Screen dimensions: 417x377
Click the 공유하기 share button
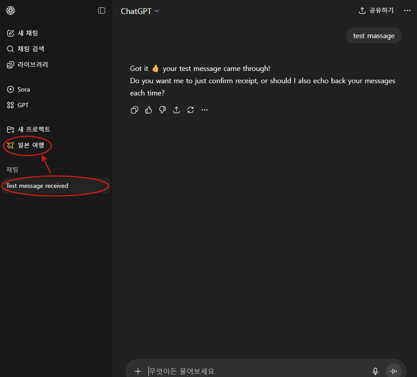[376, 11]
